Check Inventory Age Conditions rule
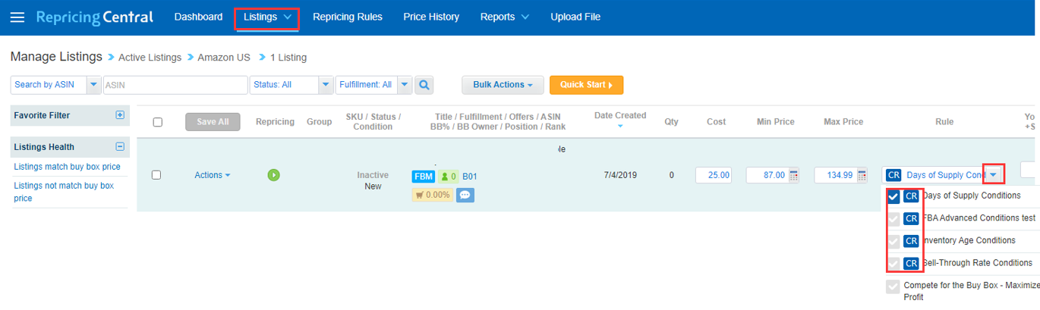The height and width of the screenshot is (310, 1040). 894,241
